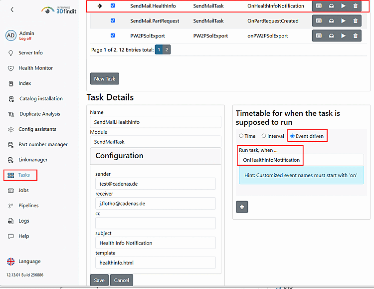Viewport: 374px width, 289px height.
Task: Click the template field healthinfo.html
Action: 156,263
